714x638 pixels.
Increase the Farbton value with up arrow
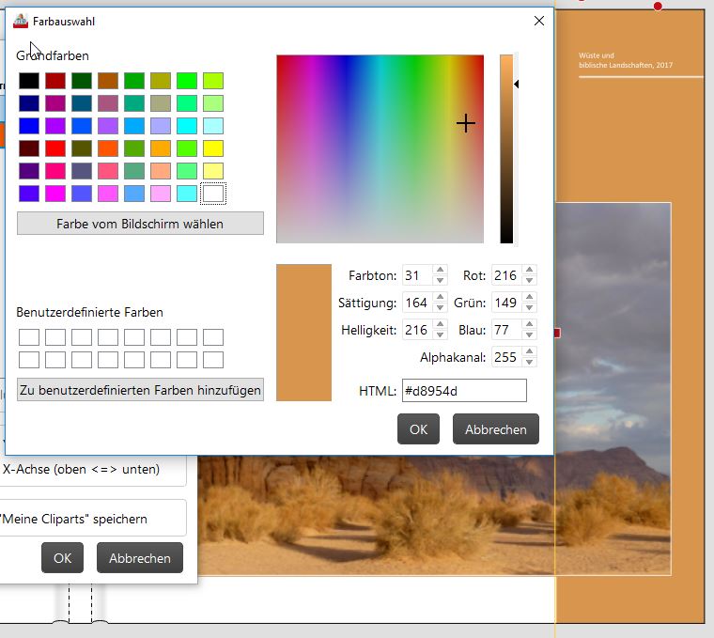point(440,270)
